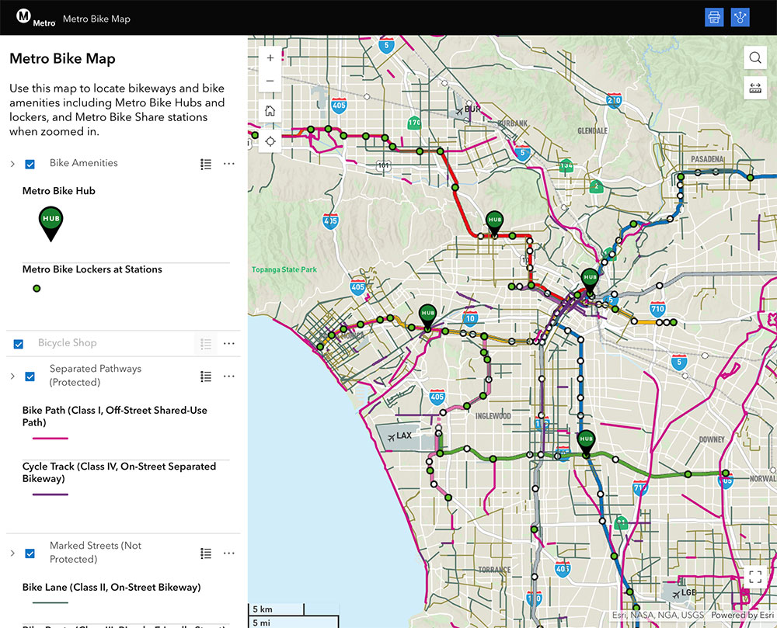Click 'Bike Lane (Class II, On-Street Bikeway)' text
Screen dimensions: 777x628
pos(111,588)
